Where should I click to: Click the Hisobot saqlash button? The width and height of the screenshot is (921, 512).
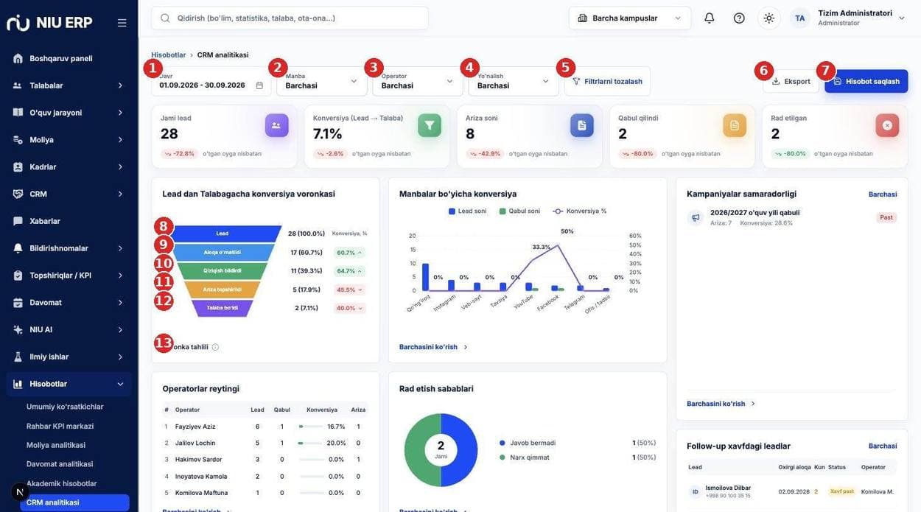(x=866, y=81)
